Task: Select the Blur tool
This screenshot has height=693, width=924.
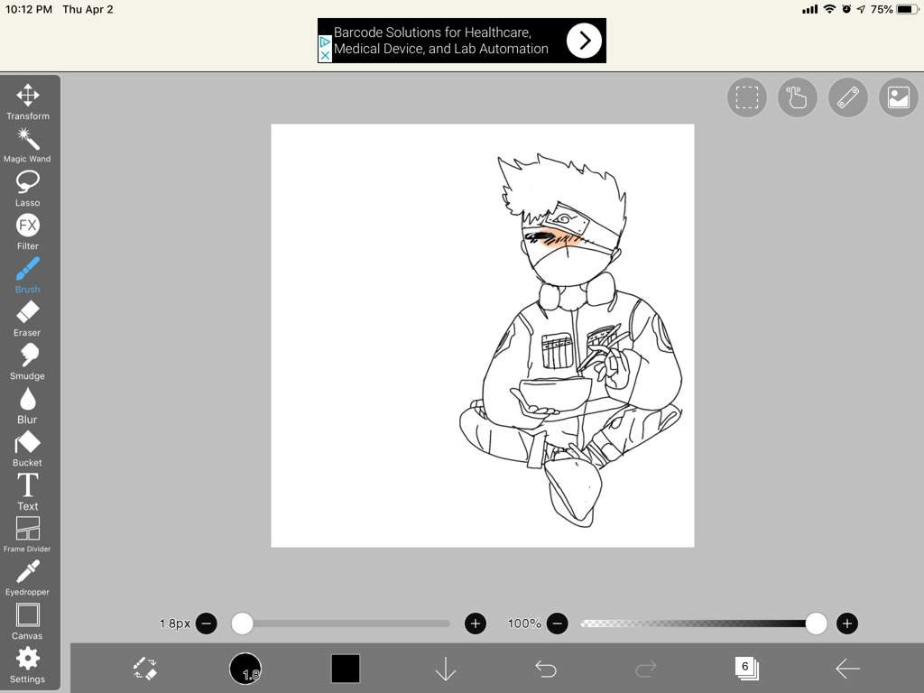Action: tap(27, 405)
